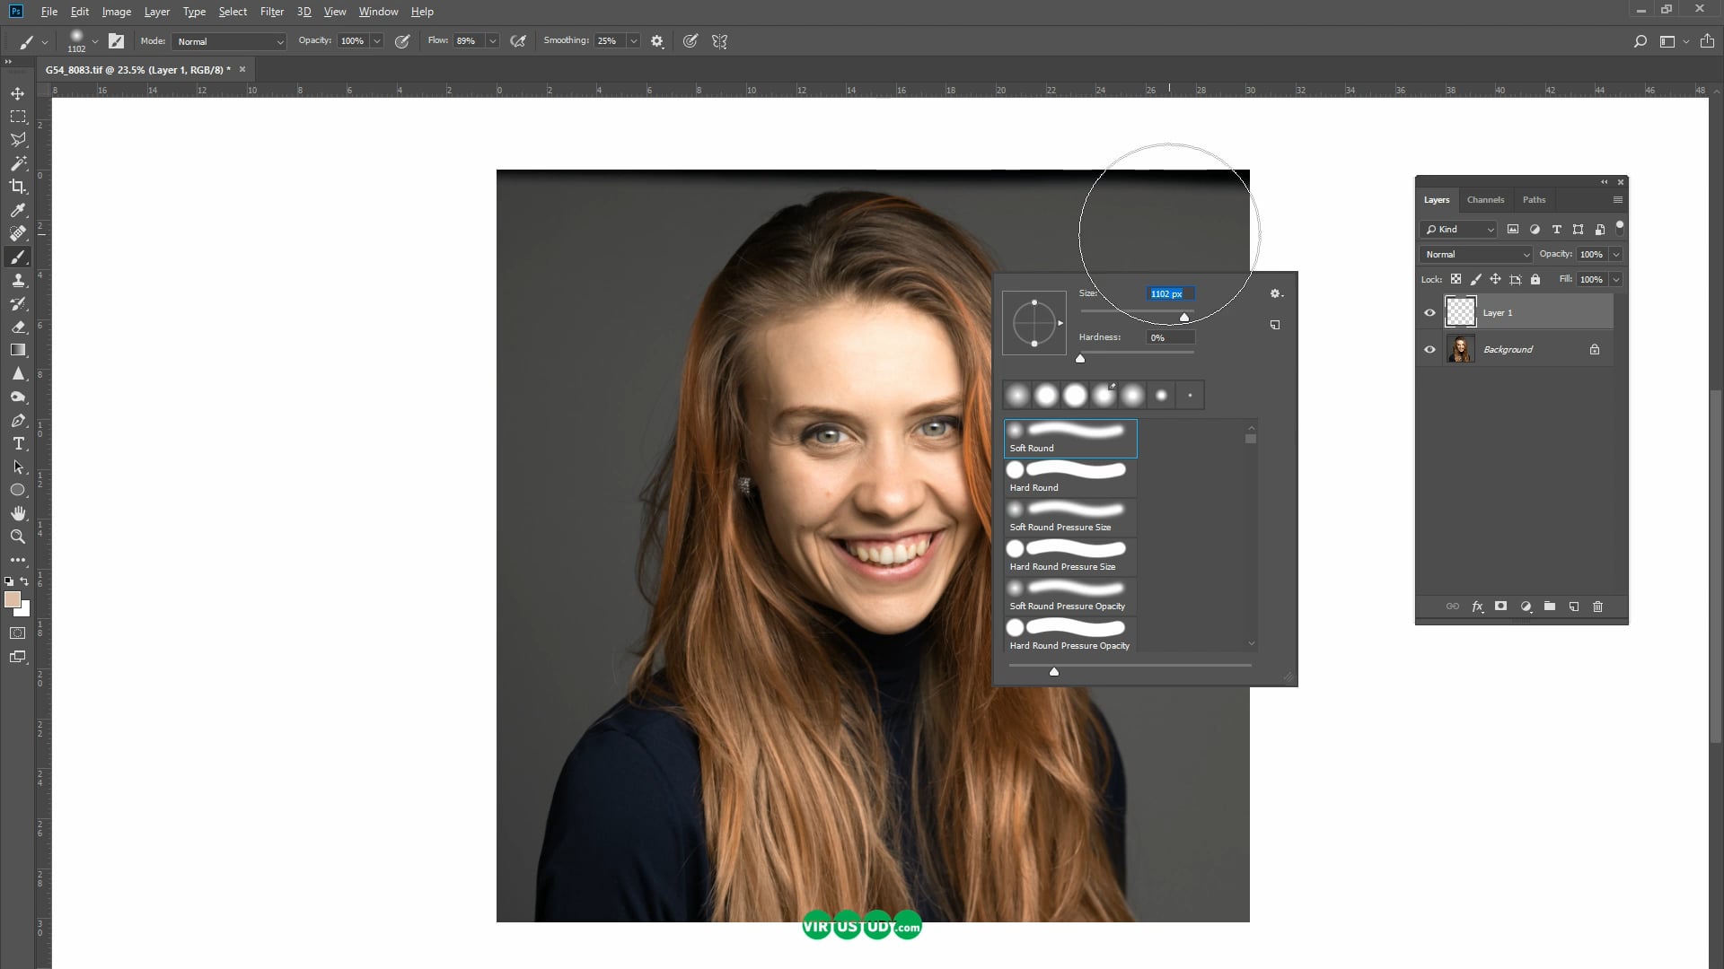Select the Magic Wand tool

coord(18,163)
